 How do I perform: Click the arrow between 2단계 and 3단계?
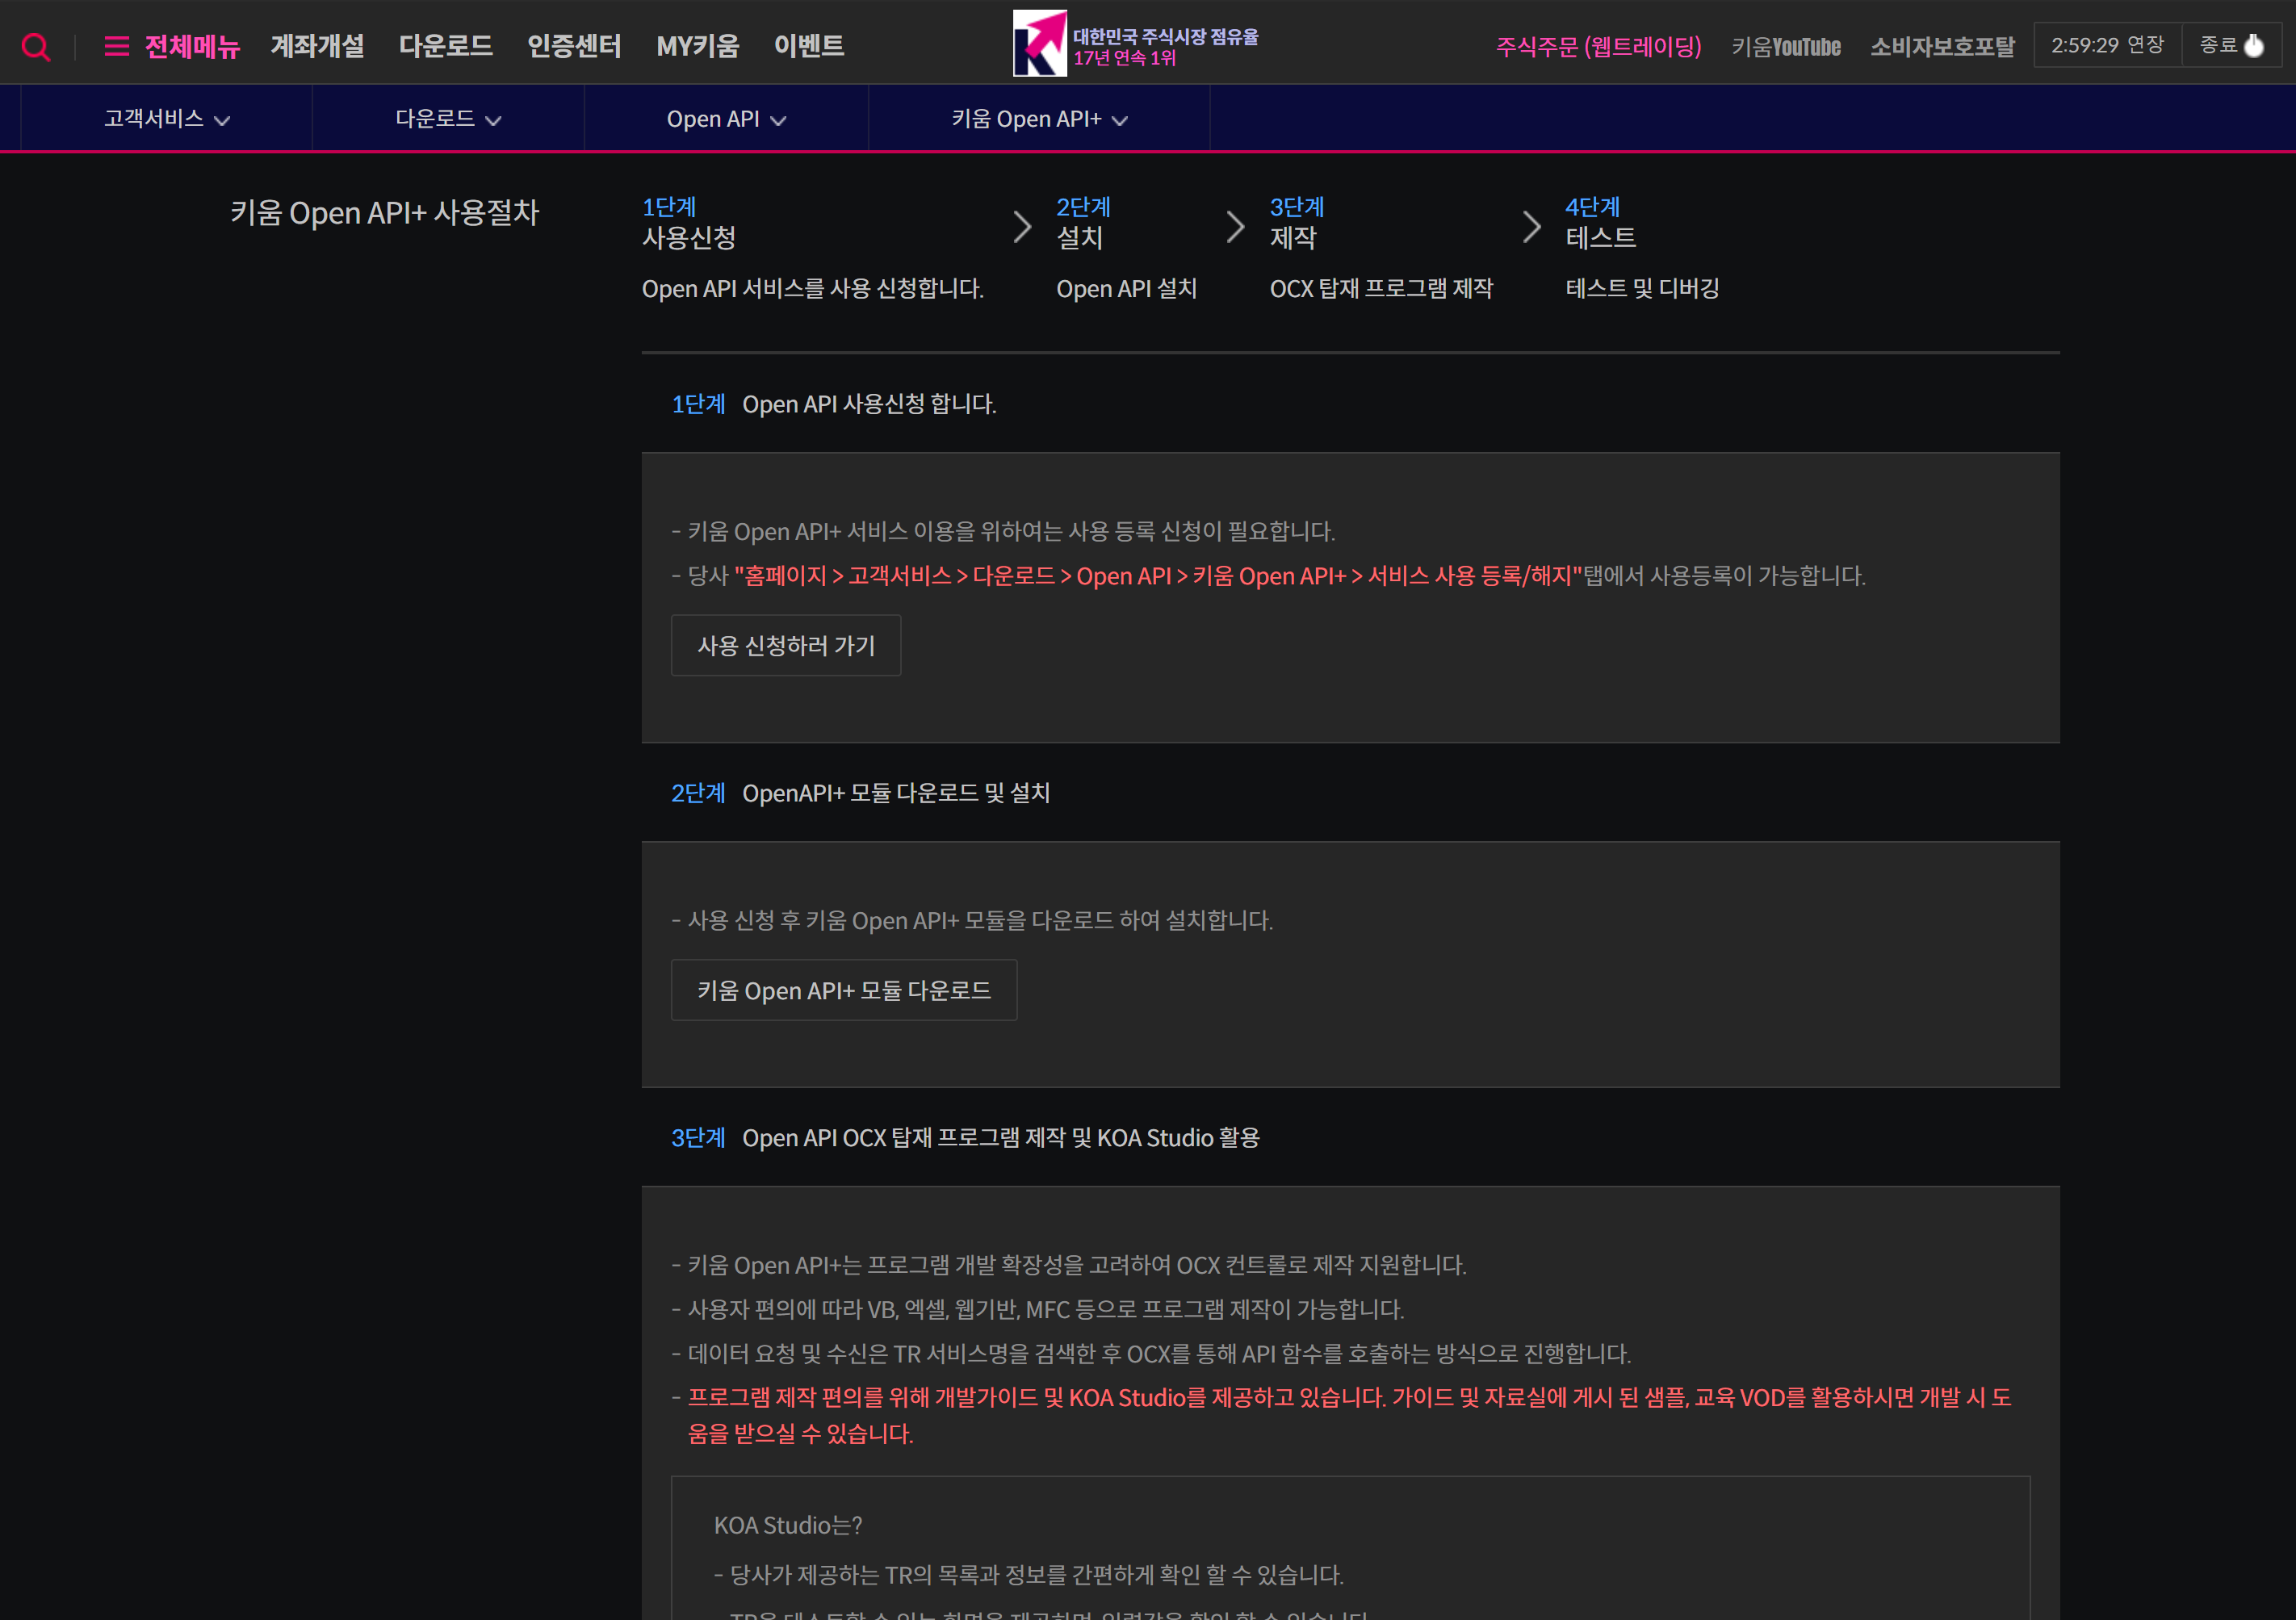pyautogui.click(x=1235, y=227)
